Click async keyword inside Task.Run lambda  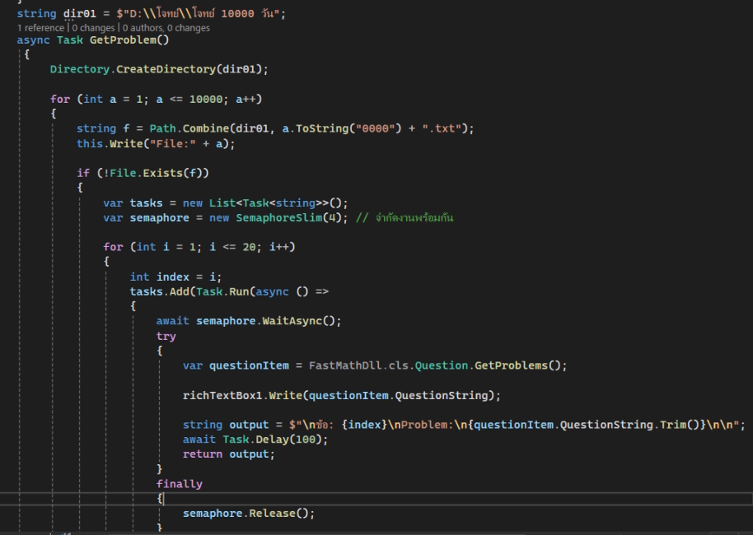pos(273,291)
